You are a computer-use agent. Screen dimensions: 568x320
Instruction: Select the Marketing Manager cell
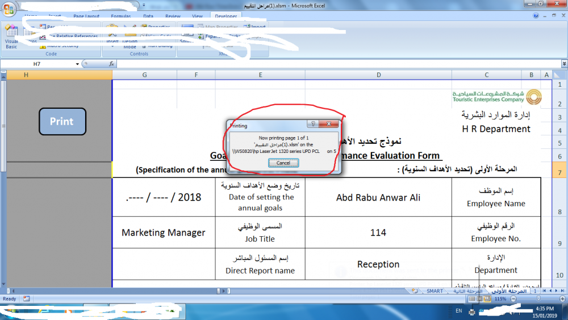(x=164, y=232)
